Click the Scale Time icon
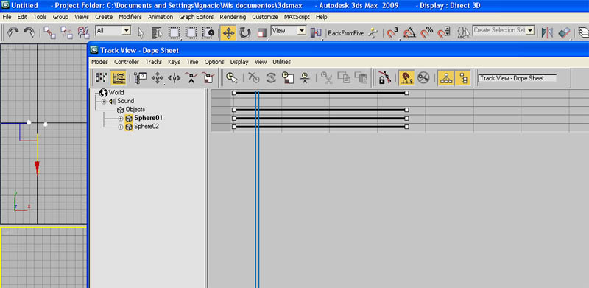 pos(288,78)
